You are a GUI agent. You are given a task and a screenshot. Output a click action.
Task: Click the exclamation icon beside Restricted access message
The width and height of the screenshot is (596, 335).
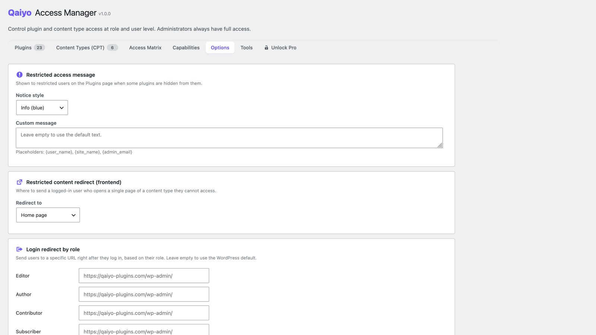19,74
